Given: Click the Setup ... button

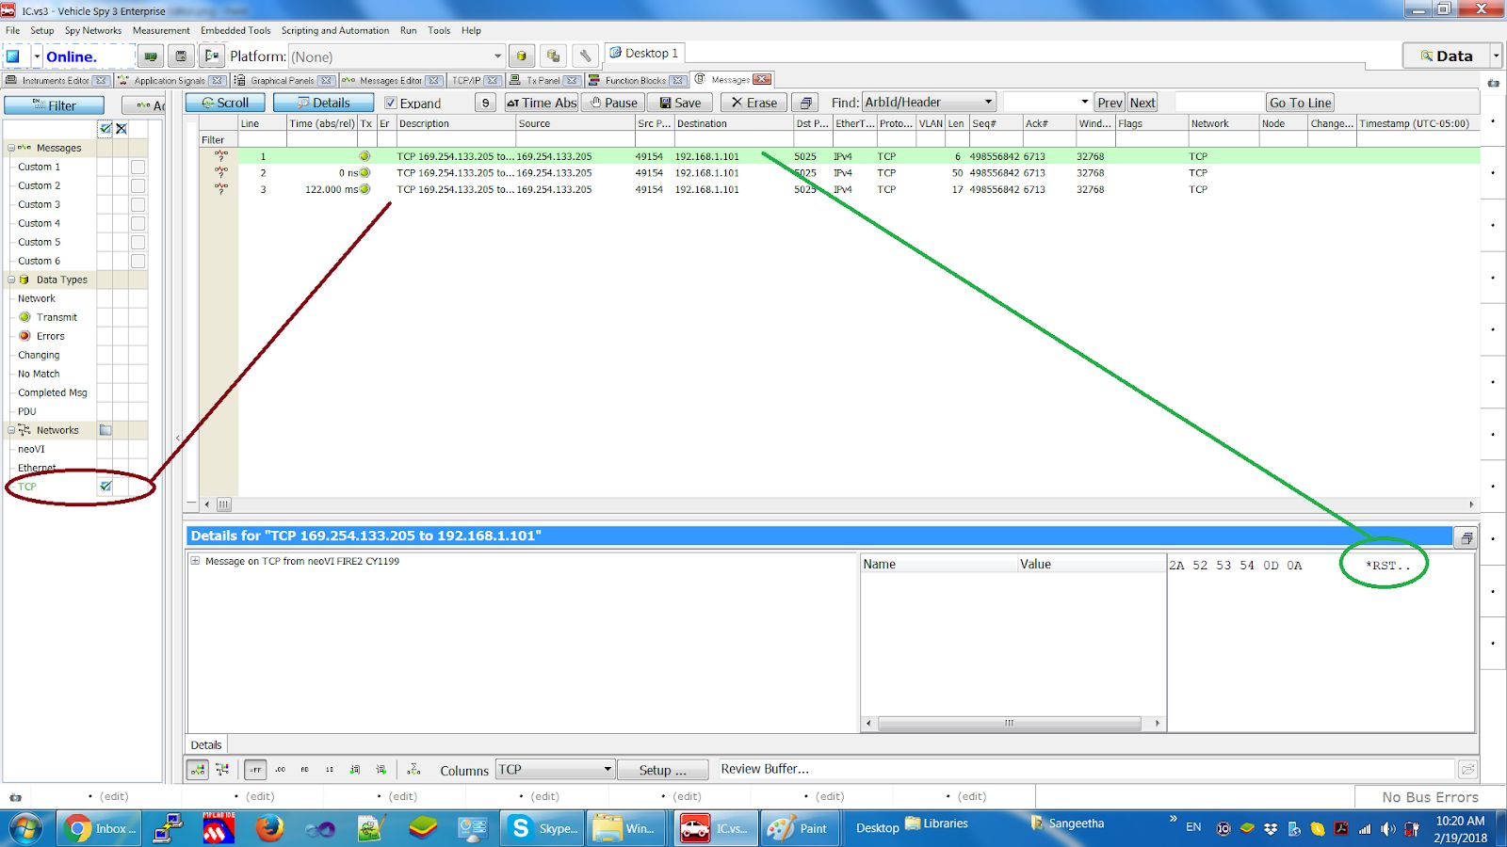Looking at the screenshot, I should click(662, 770).
